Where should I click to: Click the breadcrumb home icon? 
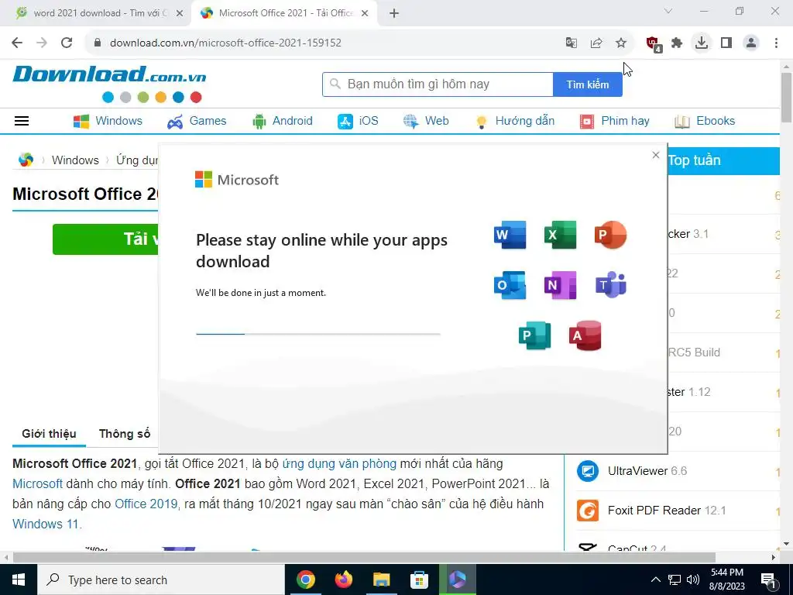click(26, 160)
